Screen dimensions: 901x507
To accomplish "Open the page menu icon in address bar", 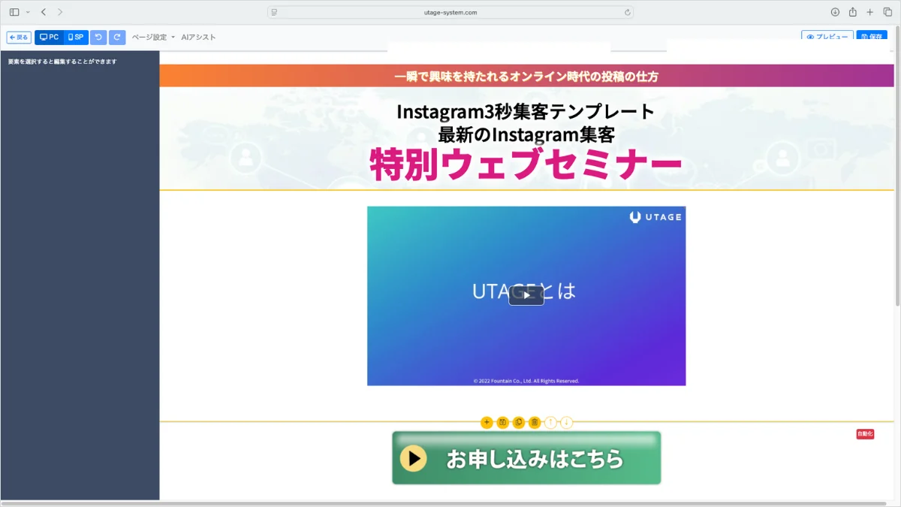I will coord(274,12).
